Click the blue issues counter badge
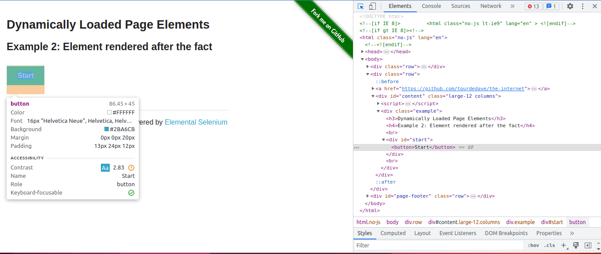 point(551,6)
